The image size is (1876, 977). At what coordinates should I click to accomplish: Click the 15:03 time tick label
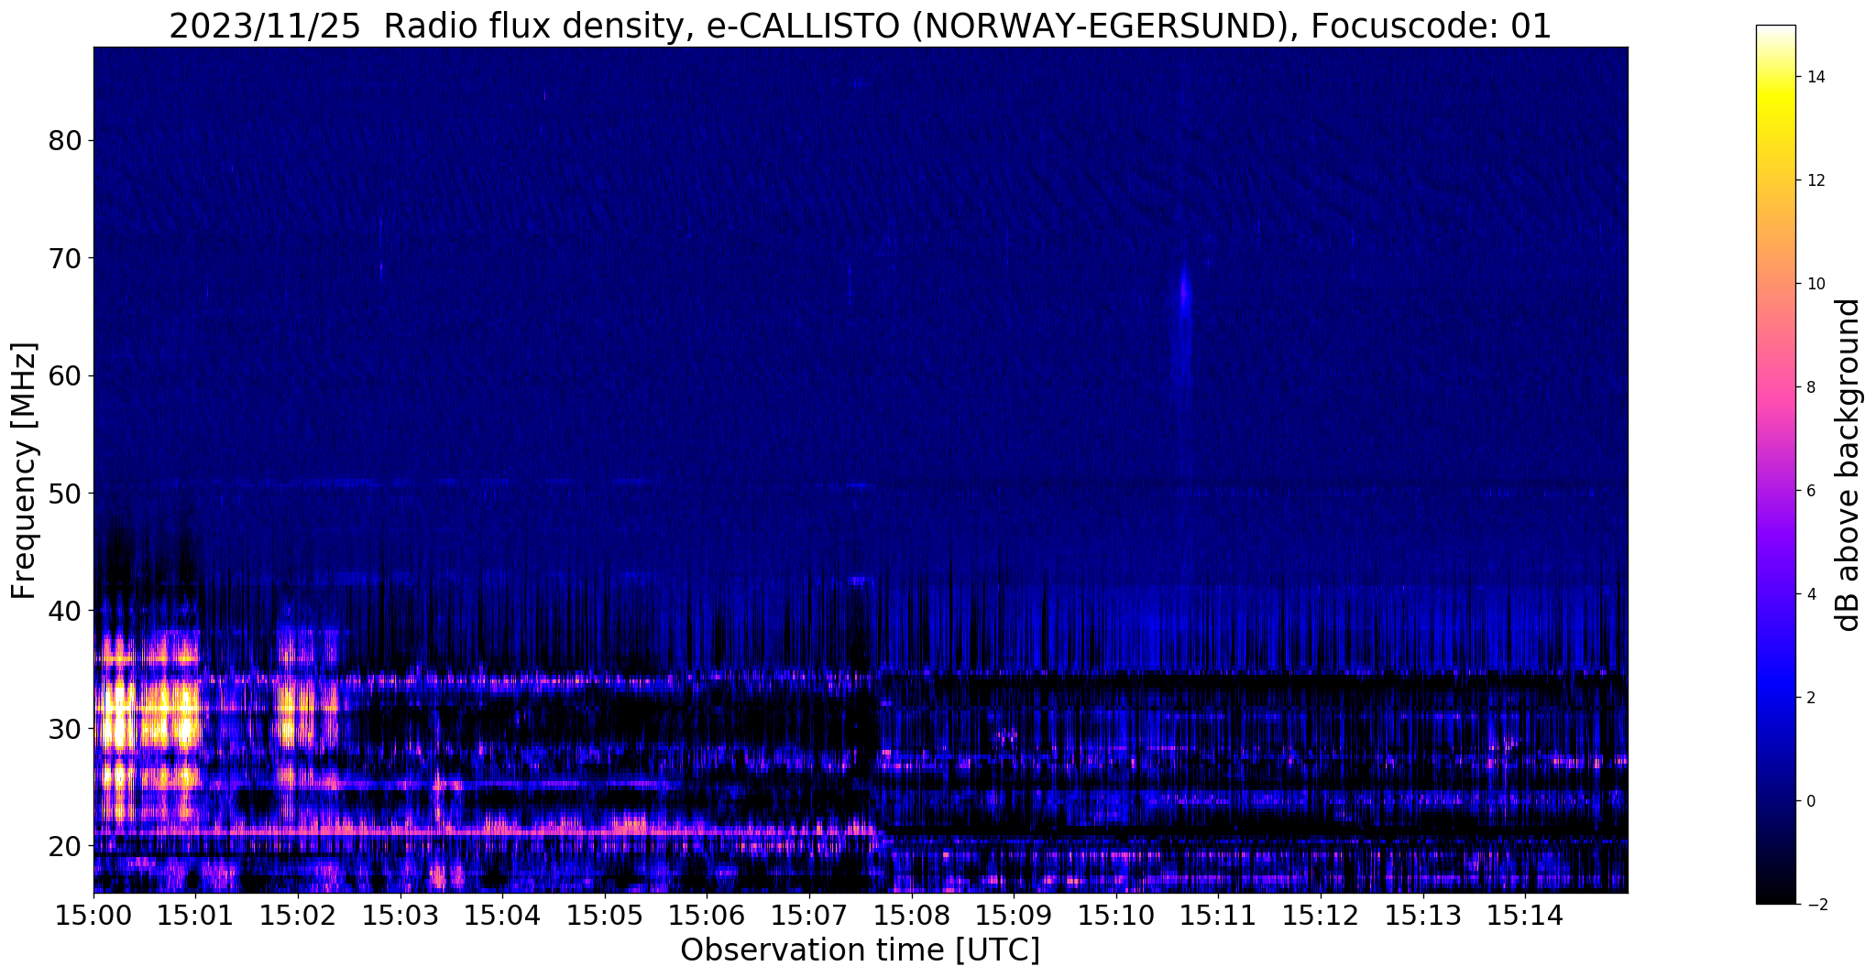point(400,915)
